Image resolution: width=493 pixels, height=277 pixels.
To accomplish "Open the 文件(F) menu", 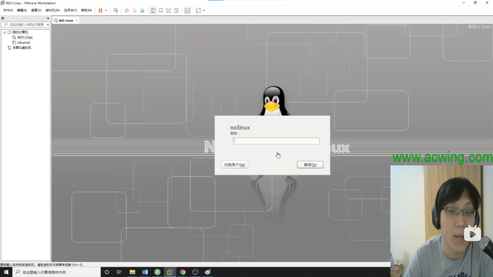I will (x=8, y=10).
